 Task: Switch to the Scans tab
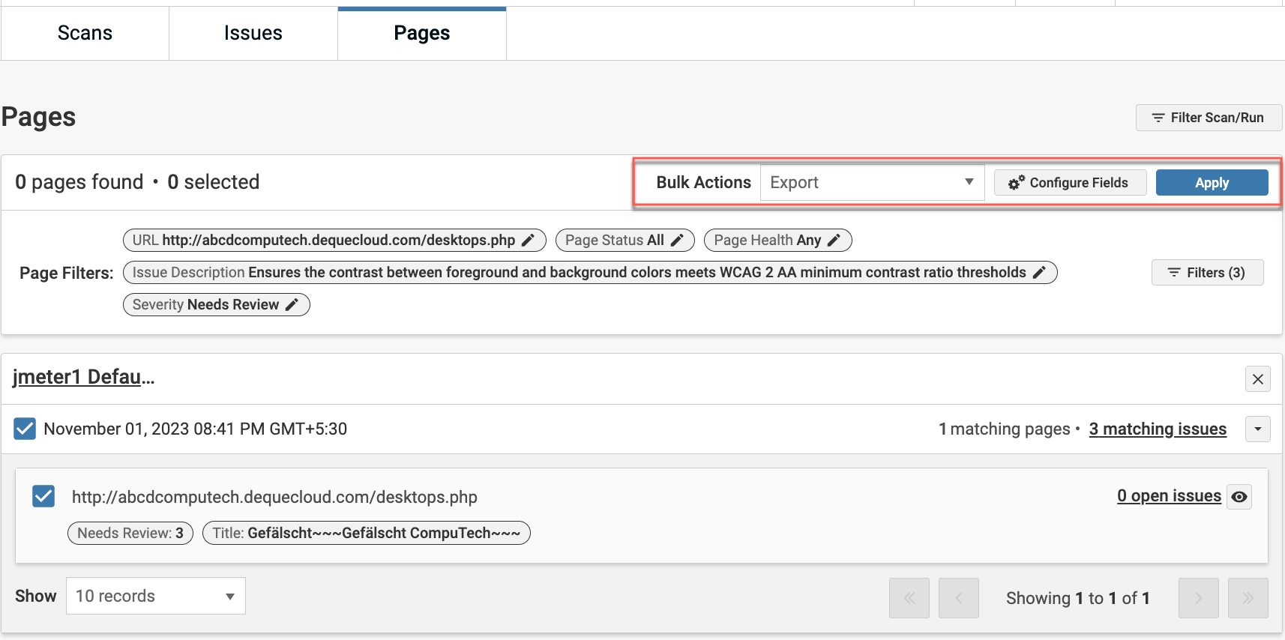coord(85,33)
